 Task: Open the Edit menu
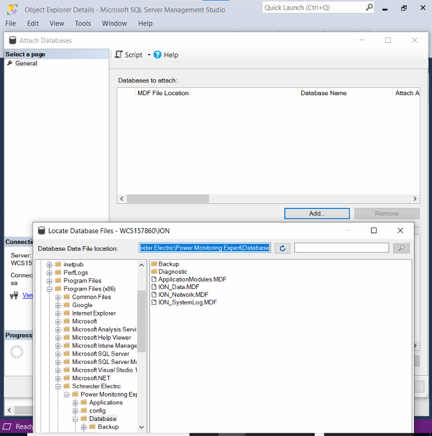pyautogui.click(x=33, y=23)
